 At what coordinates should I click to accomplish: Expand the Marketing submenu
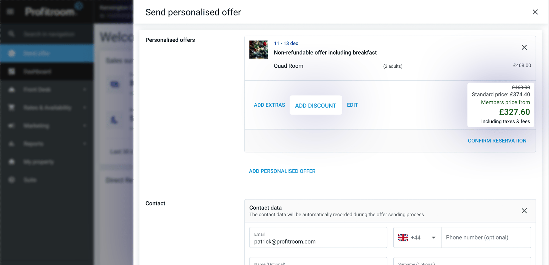85,126
